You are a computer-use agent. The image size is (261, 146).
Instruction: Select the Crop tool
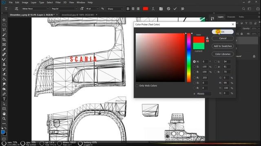pos(4,40)
